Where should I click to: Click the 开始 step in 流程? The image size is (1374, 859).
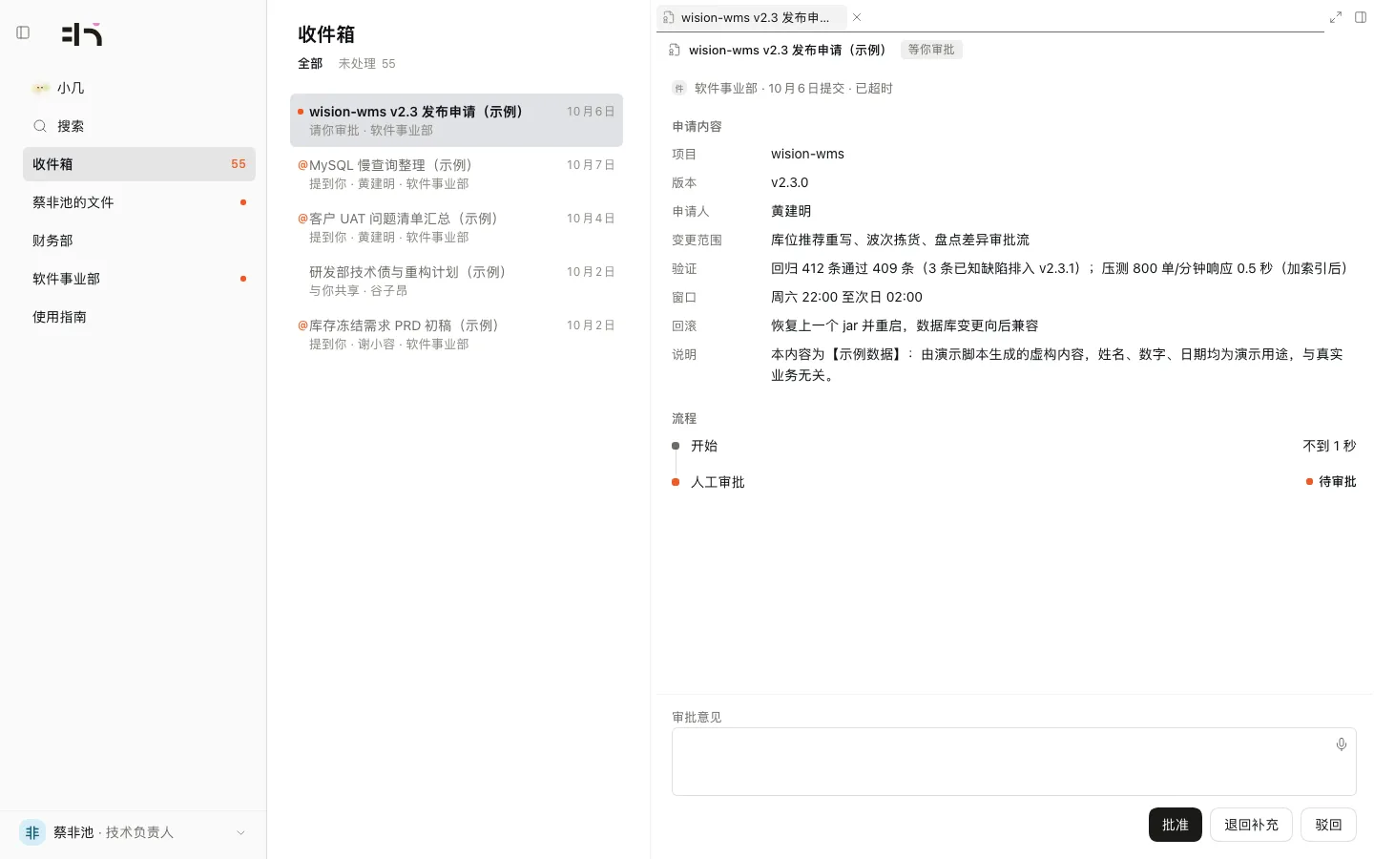click(x=704, y=446)
